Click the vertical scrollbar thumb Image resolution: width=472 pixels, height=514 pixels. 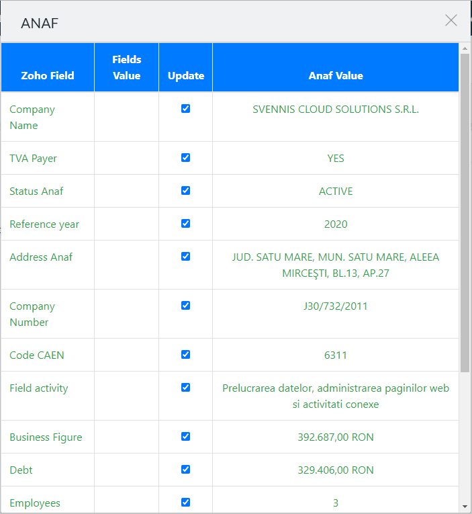click(465, 212)
